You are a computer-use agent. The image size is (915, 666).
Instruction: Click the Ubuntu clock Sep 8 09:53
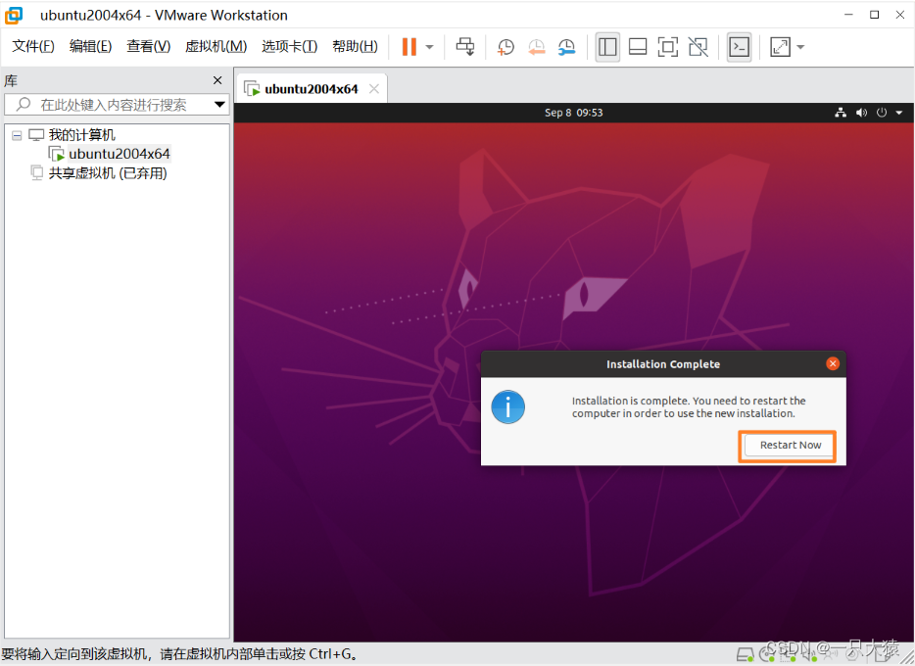click(574, 113)
